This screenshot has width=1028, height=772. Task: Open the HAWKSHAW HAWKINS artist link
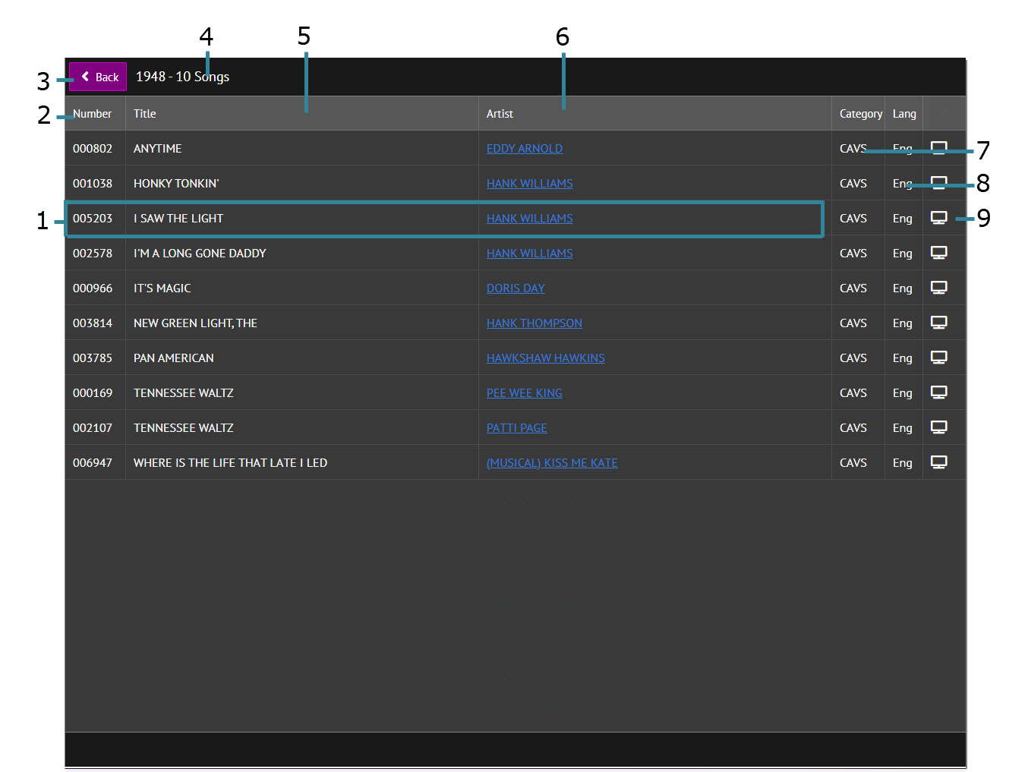point(545,358)
